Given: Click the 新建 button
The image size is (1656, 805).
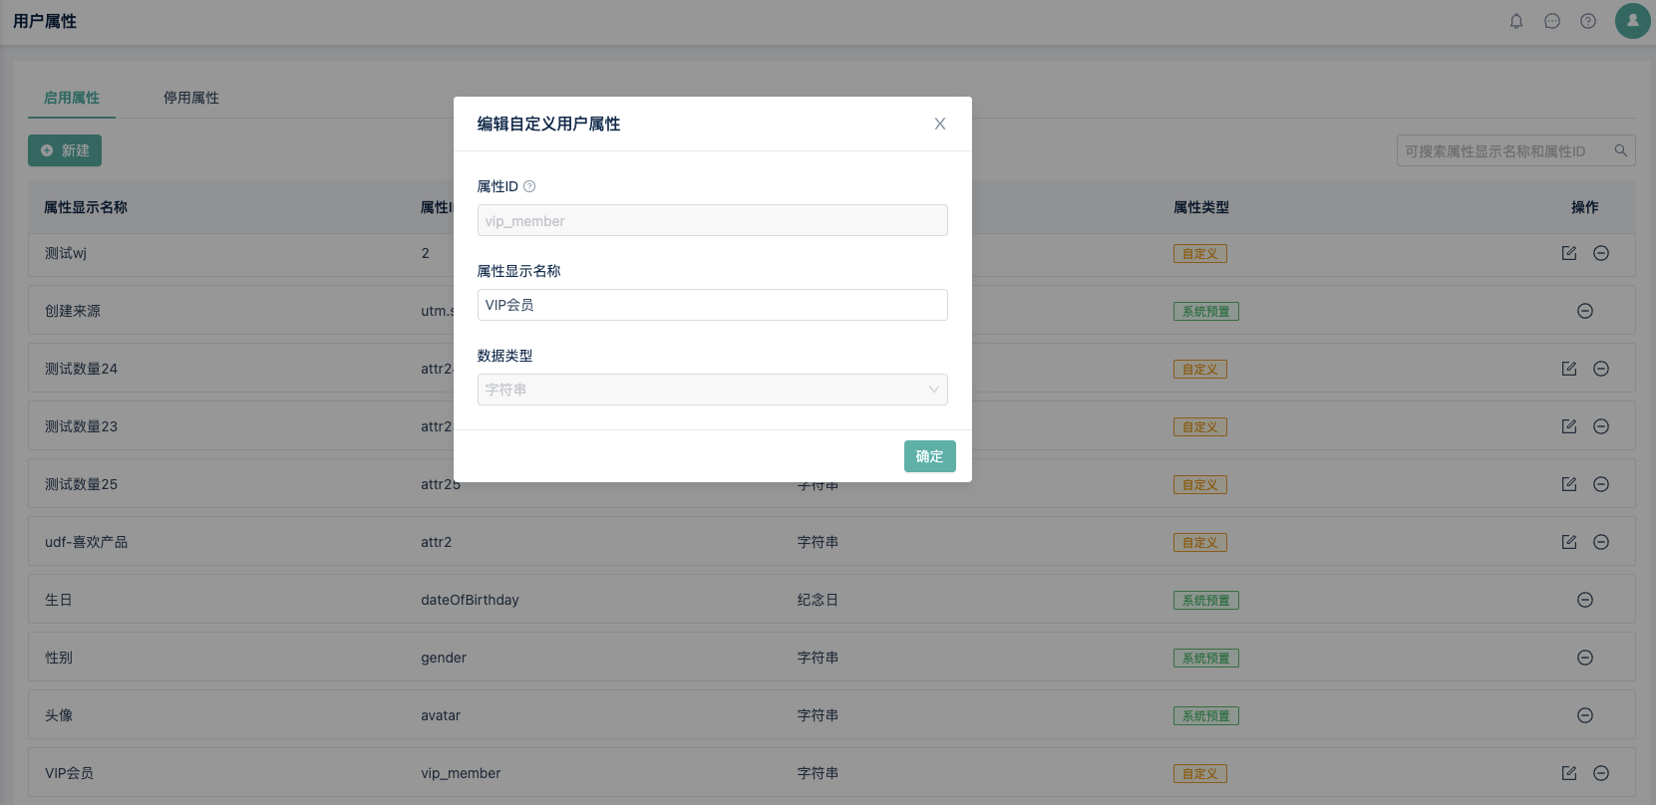Looking at the screenshot, I should 65,150.
